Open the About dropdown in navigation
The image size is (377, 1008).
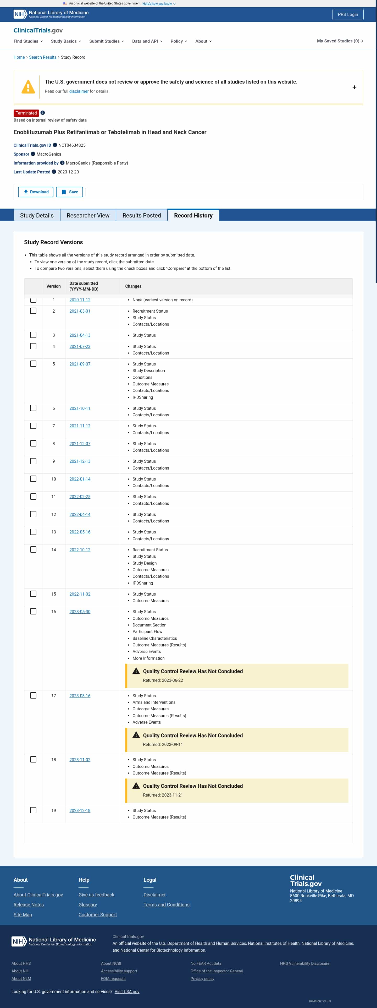pyautogui.click(x=203, y=41)
